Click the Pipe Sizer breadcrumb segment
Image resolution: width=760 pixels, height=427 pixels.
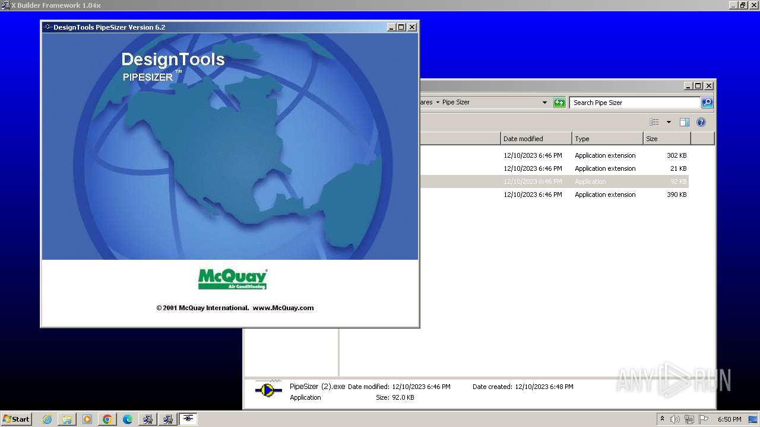click(x=456, y=103)
